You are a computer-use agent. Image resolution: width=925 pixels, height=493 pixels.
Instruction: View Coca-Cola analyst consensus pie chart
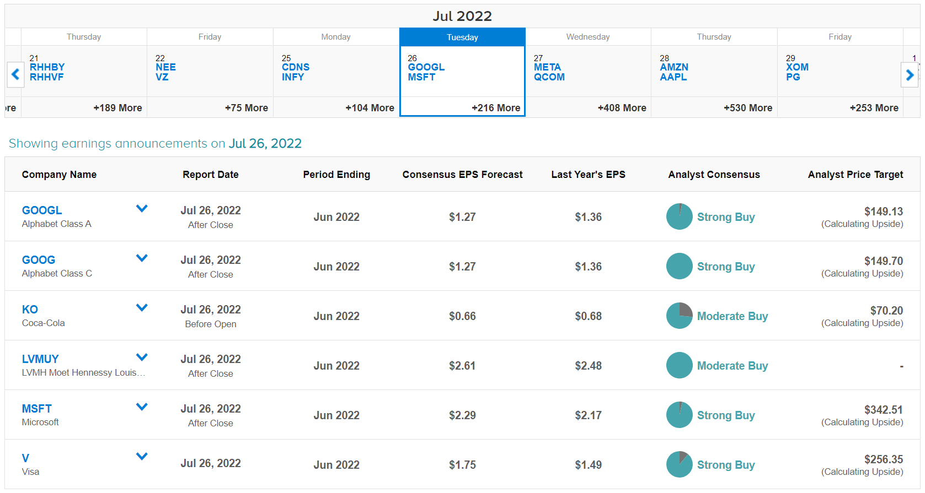tap(679, 316)
